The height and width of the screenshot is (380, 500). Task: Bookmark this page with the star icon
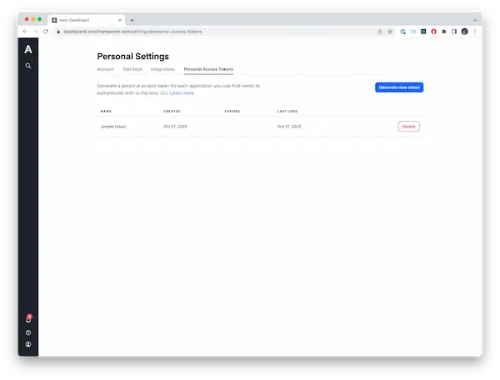click(390, 31)
